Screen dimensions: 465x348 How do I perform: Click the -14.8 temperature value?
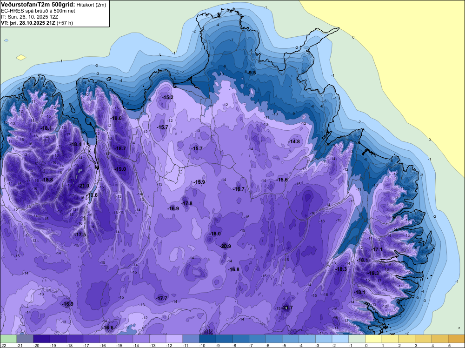coord(294,142)
